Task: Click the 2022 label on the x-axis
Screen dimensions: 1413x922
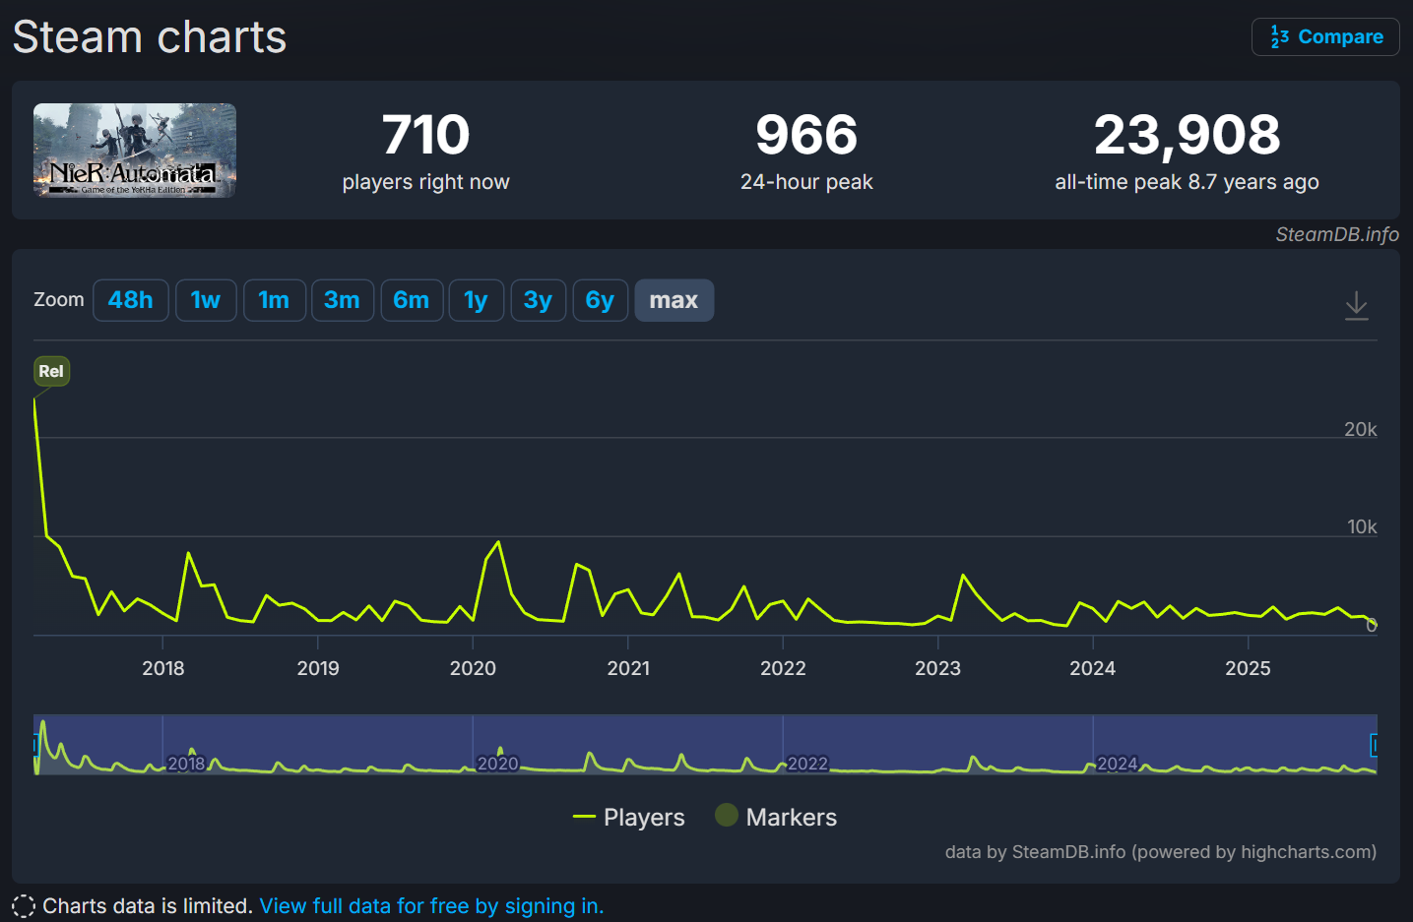Action: click(x=783, y=668)
